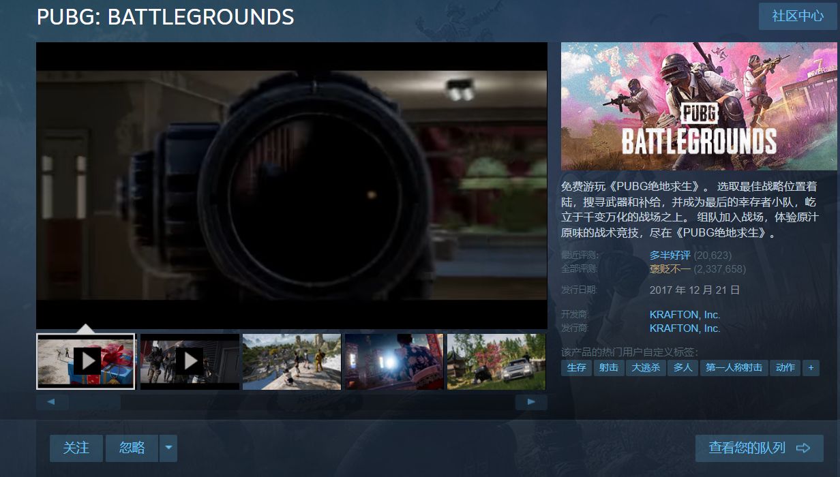Click the right arrow of thumbnail strip

(x=531, y=403)
